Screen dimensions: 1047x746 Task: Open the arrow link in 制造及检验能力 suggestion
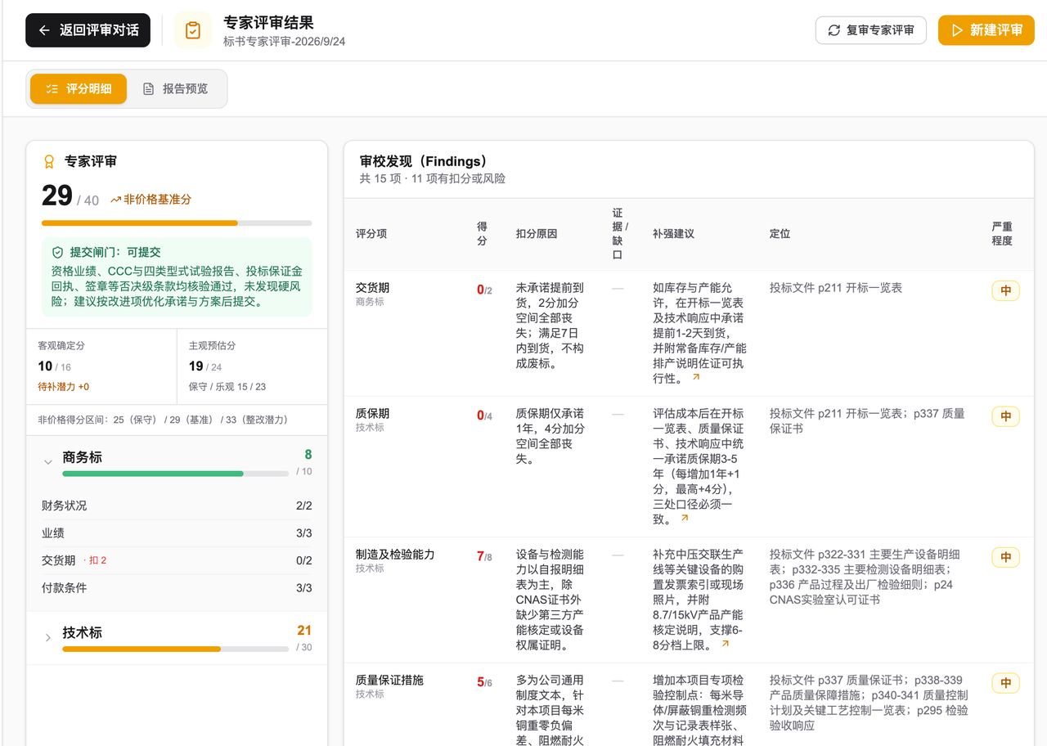[x=725, y=645]
